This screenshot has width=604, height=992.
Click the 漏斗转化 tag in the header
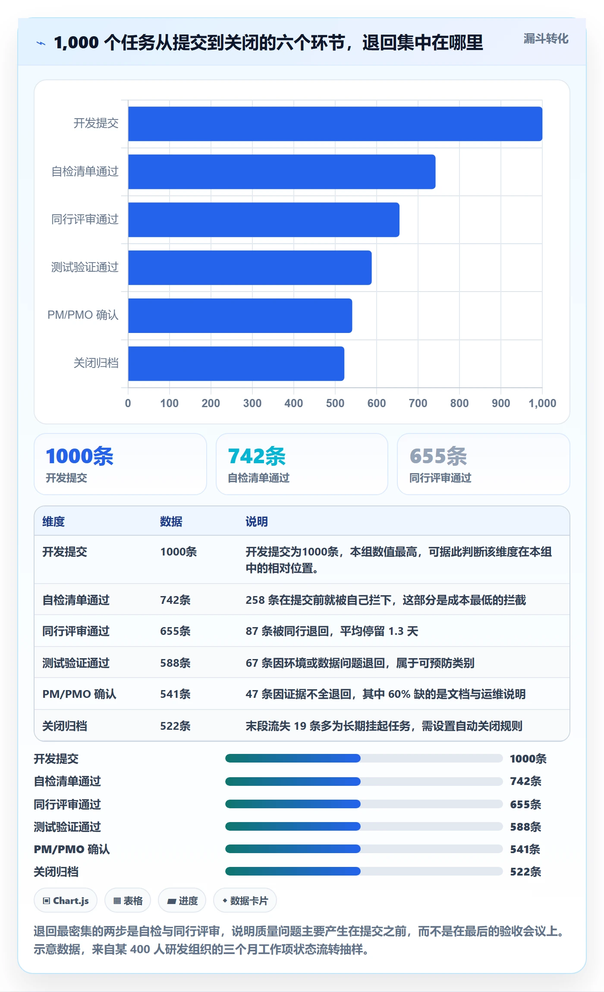546,39
